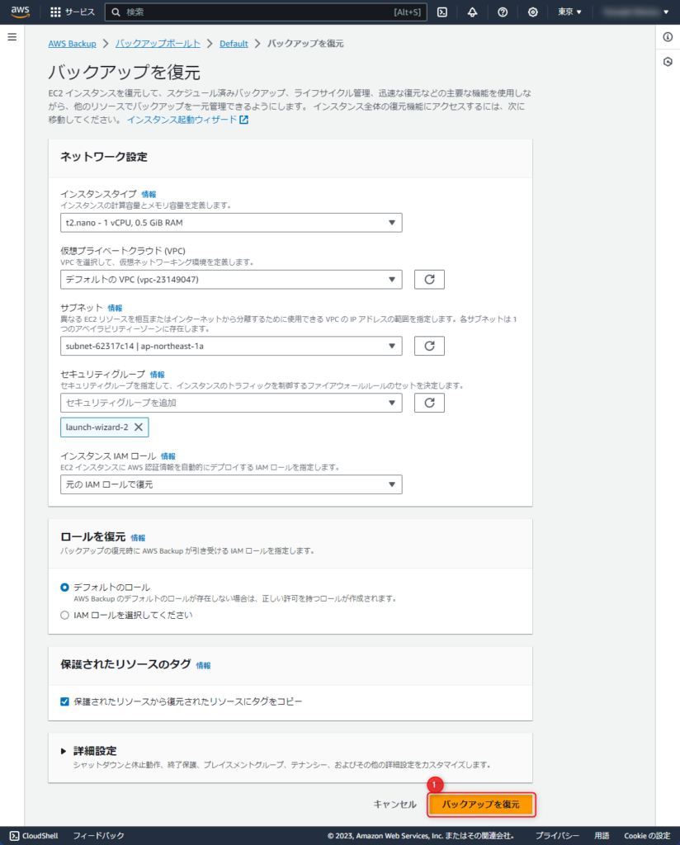
Task: Select the choose IAM role radio button
Action: coord(64,615)
